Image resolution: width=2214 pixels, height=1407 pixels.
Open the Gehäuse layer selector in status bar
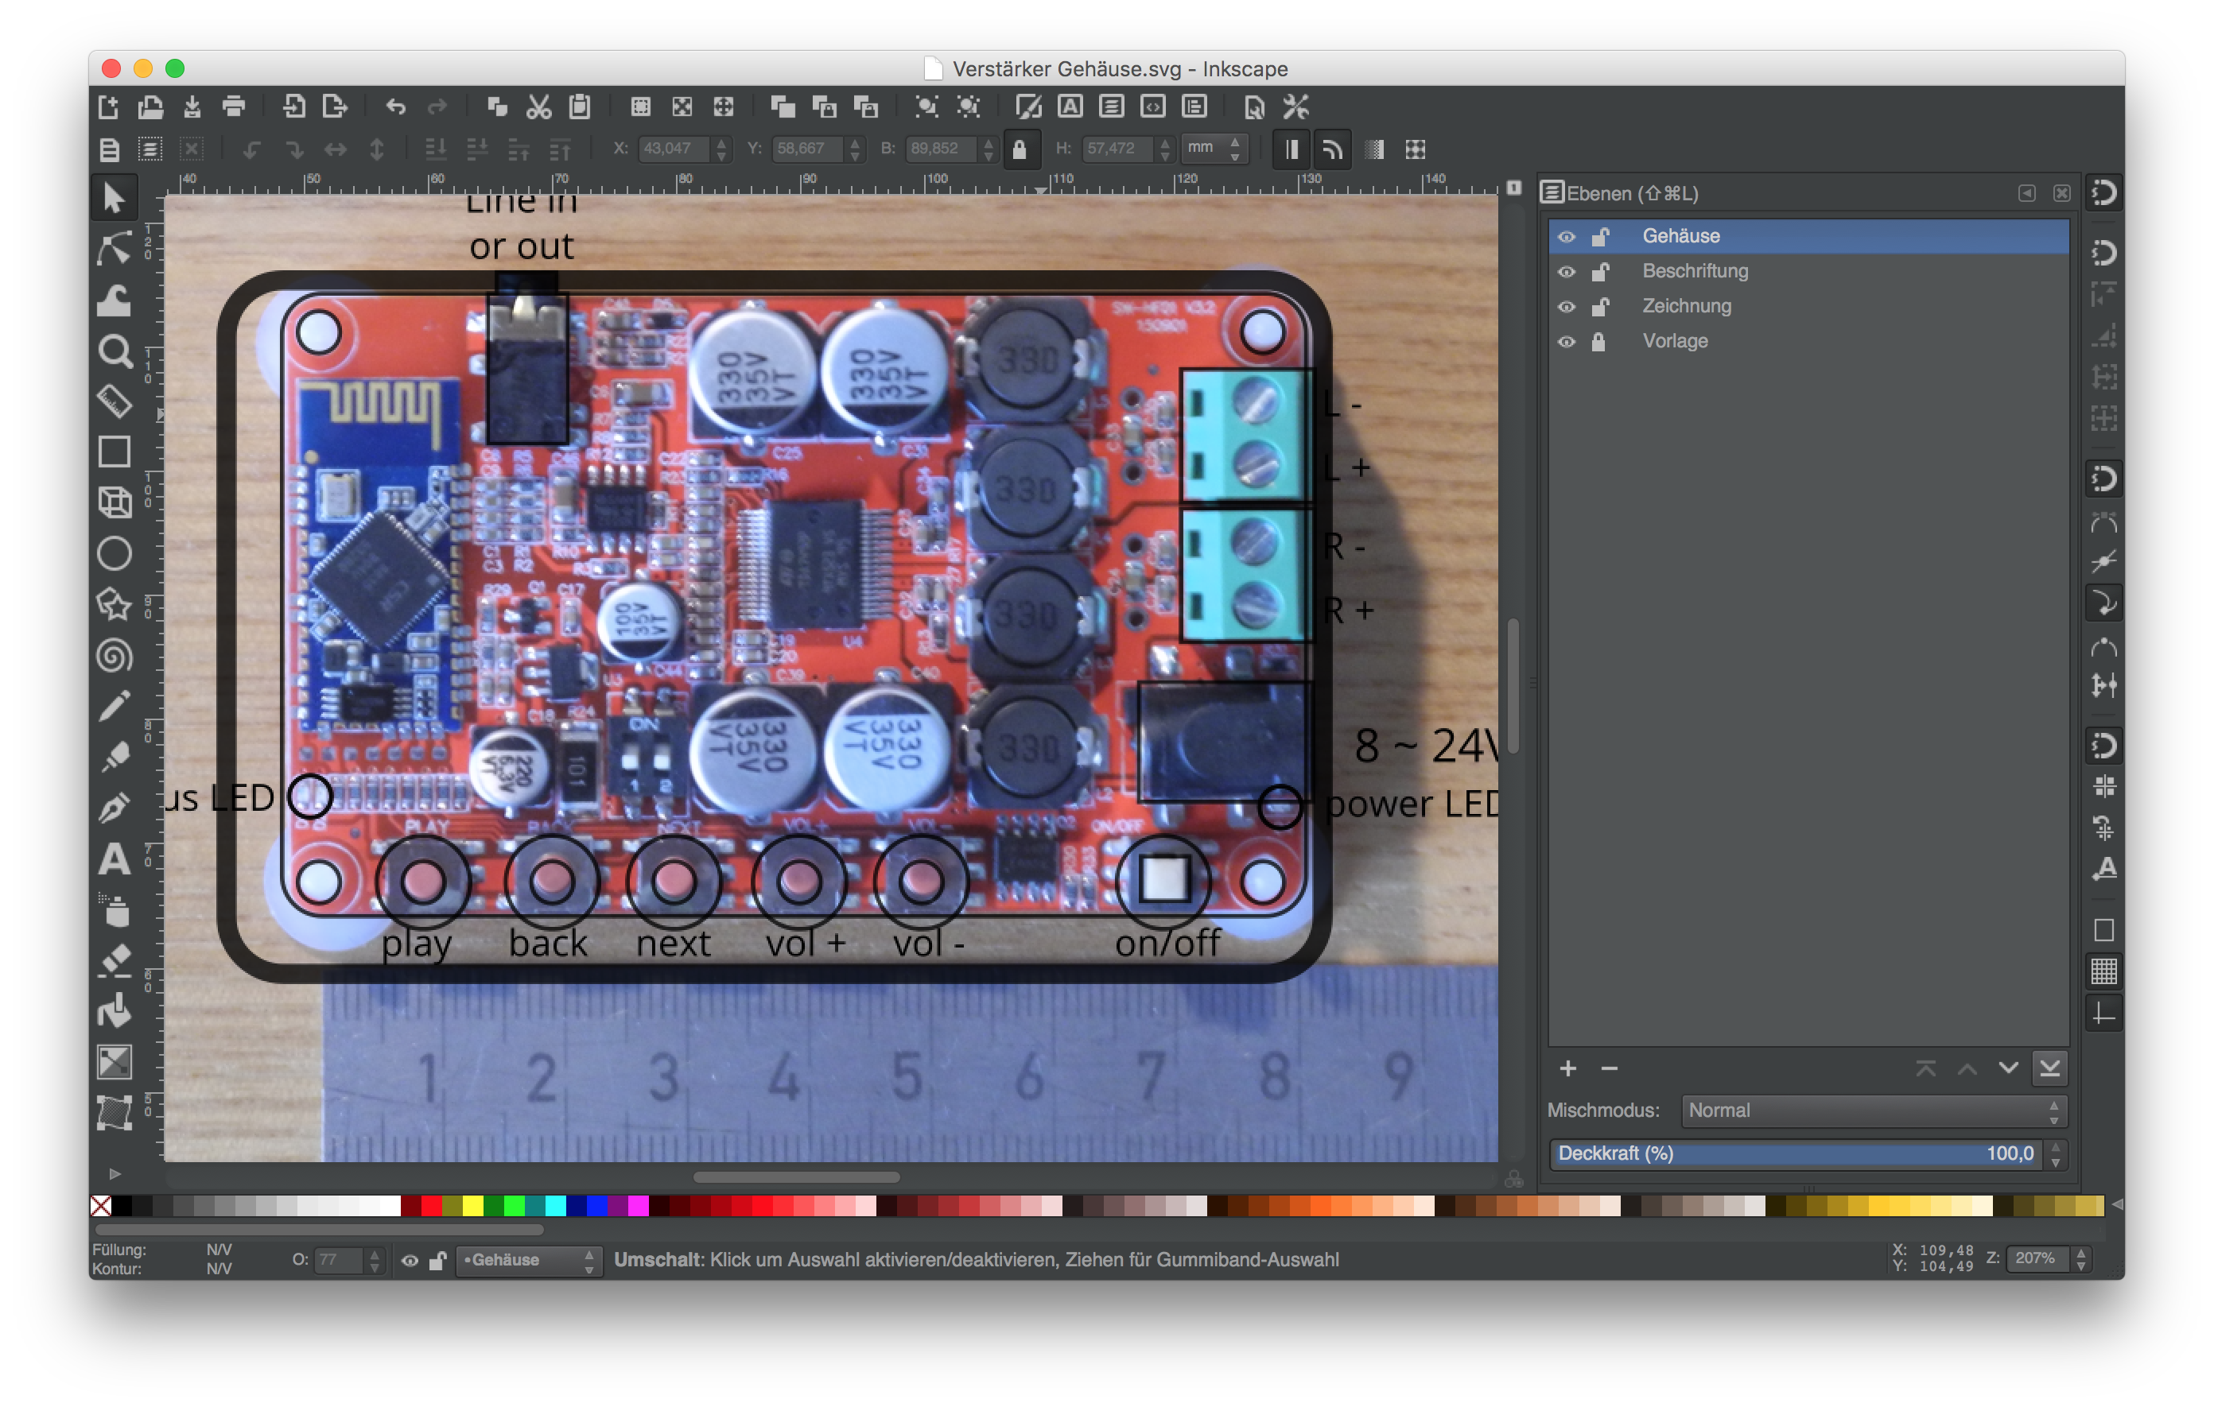coord(529,1260)
